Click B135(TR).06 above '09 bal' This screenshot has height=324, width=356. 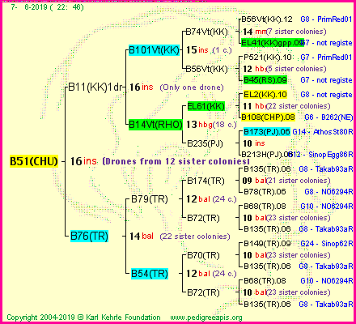click(267, 169)
